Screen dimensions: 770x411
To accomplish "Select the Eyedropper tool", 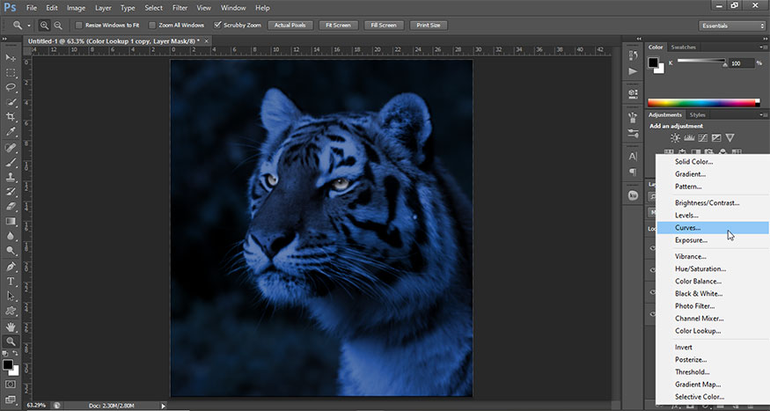I will 11,132.
